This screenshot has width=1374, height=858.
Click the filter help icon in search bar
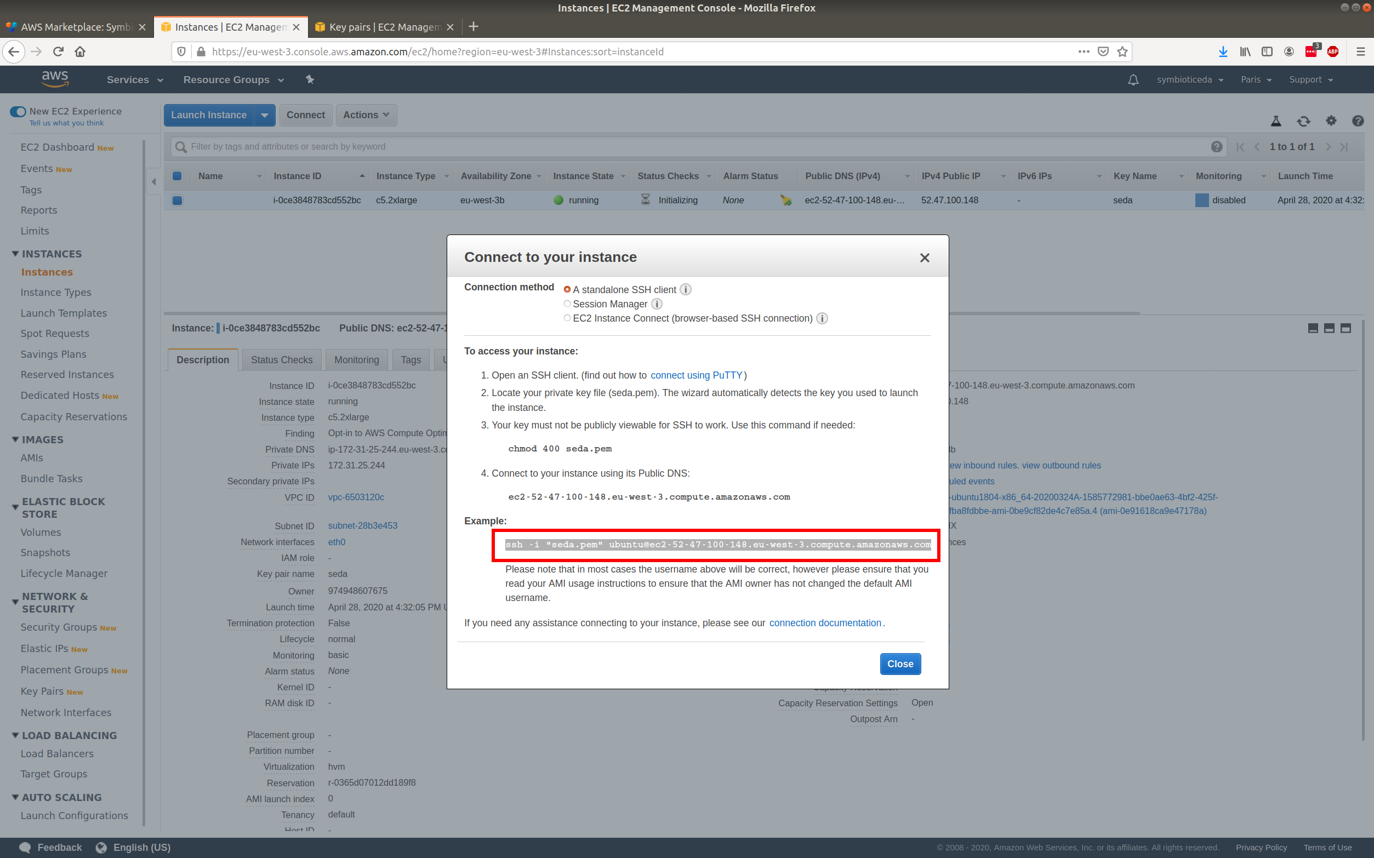(x=1216, y=147)
